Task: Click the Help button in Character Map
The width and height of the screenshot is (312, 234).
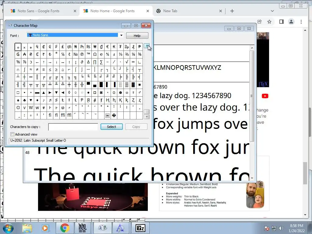Action: coord(137,35)
